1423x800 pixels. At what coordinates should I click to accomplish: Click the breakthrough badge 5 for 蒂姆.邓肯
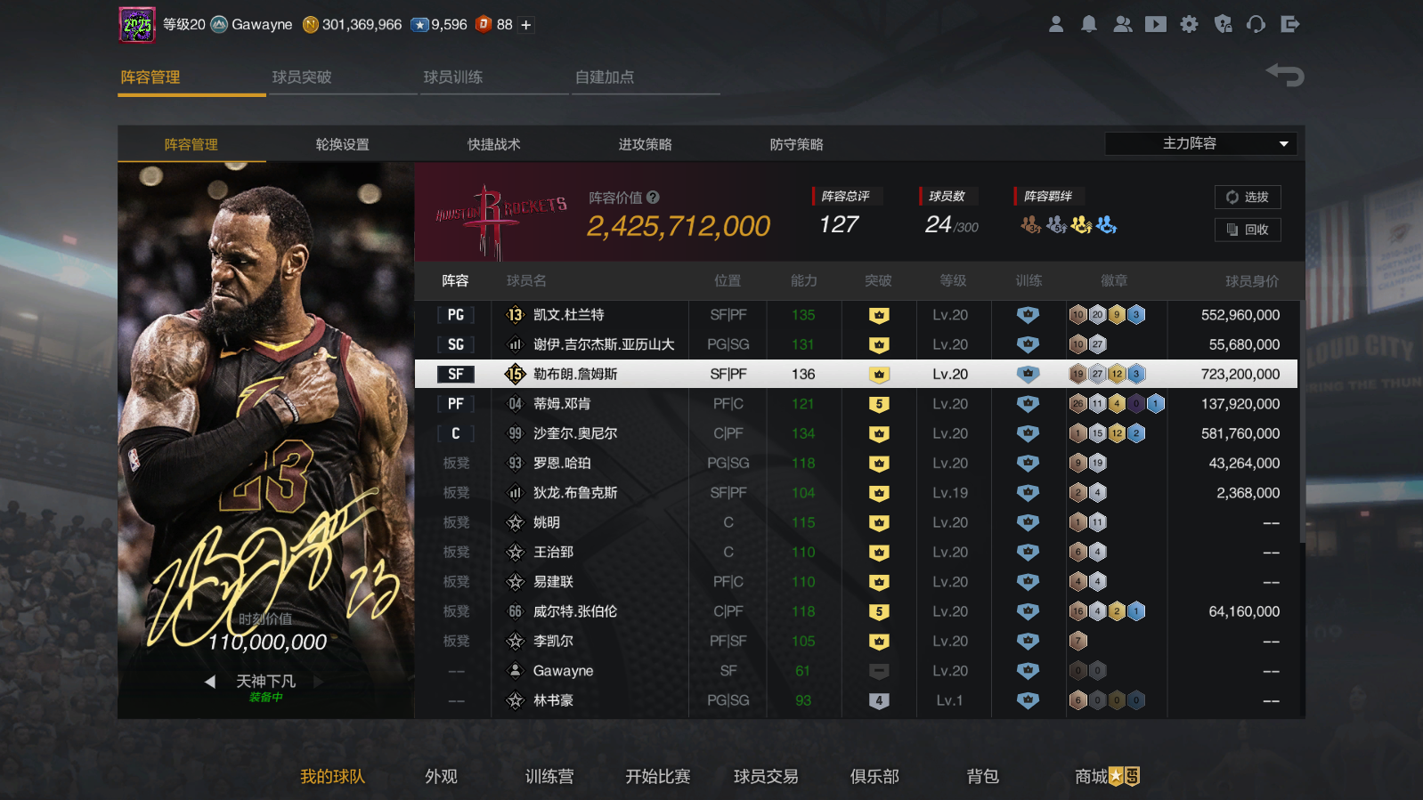pyautogui.click(x=879, y=404)
